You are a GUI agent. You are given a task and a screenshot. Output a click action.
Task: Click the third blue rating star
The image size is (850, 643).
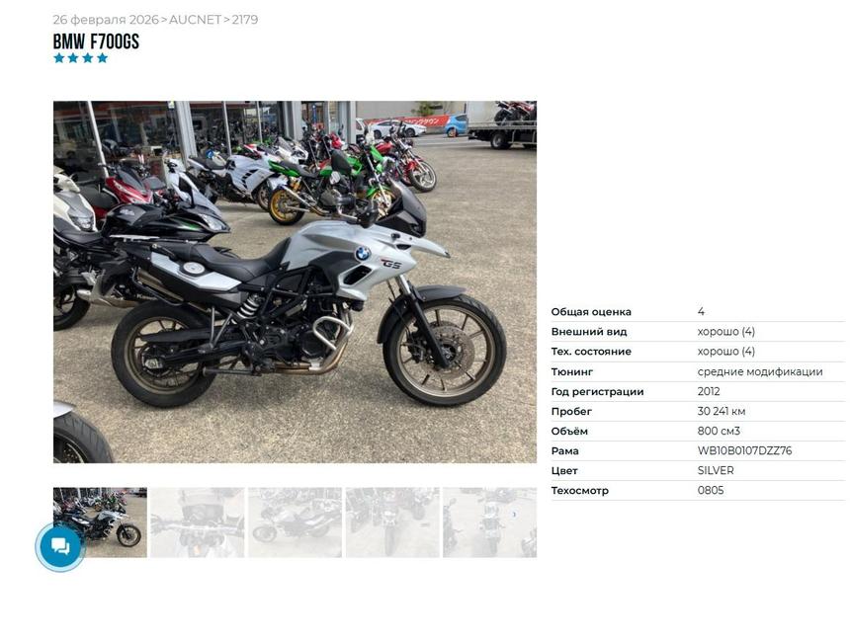(88, 58)
